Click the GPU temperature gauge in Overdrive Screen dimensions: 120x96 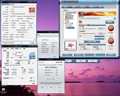coord(111,28)
